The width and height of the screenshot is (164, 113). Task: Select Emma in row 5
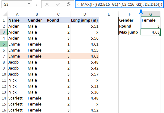[17, 44]
